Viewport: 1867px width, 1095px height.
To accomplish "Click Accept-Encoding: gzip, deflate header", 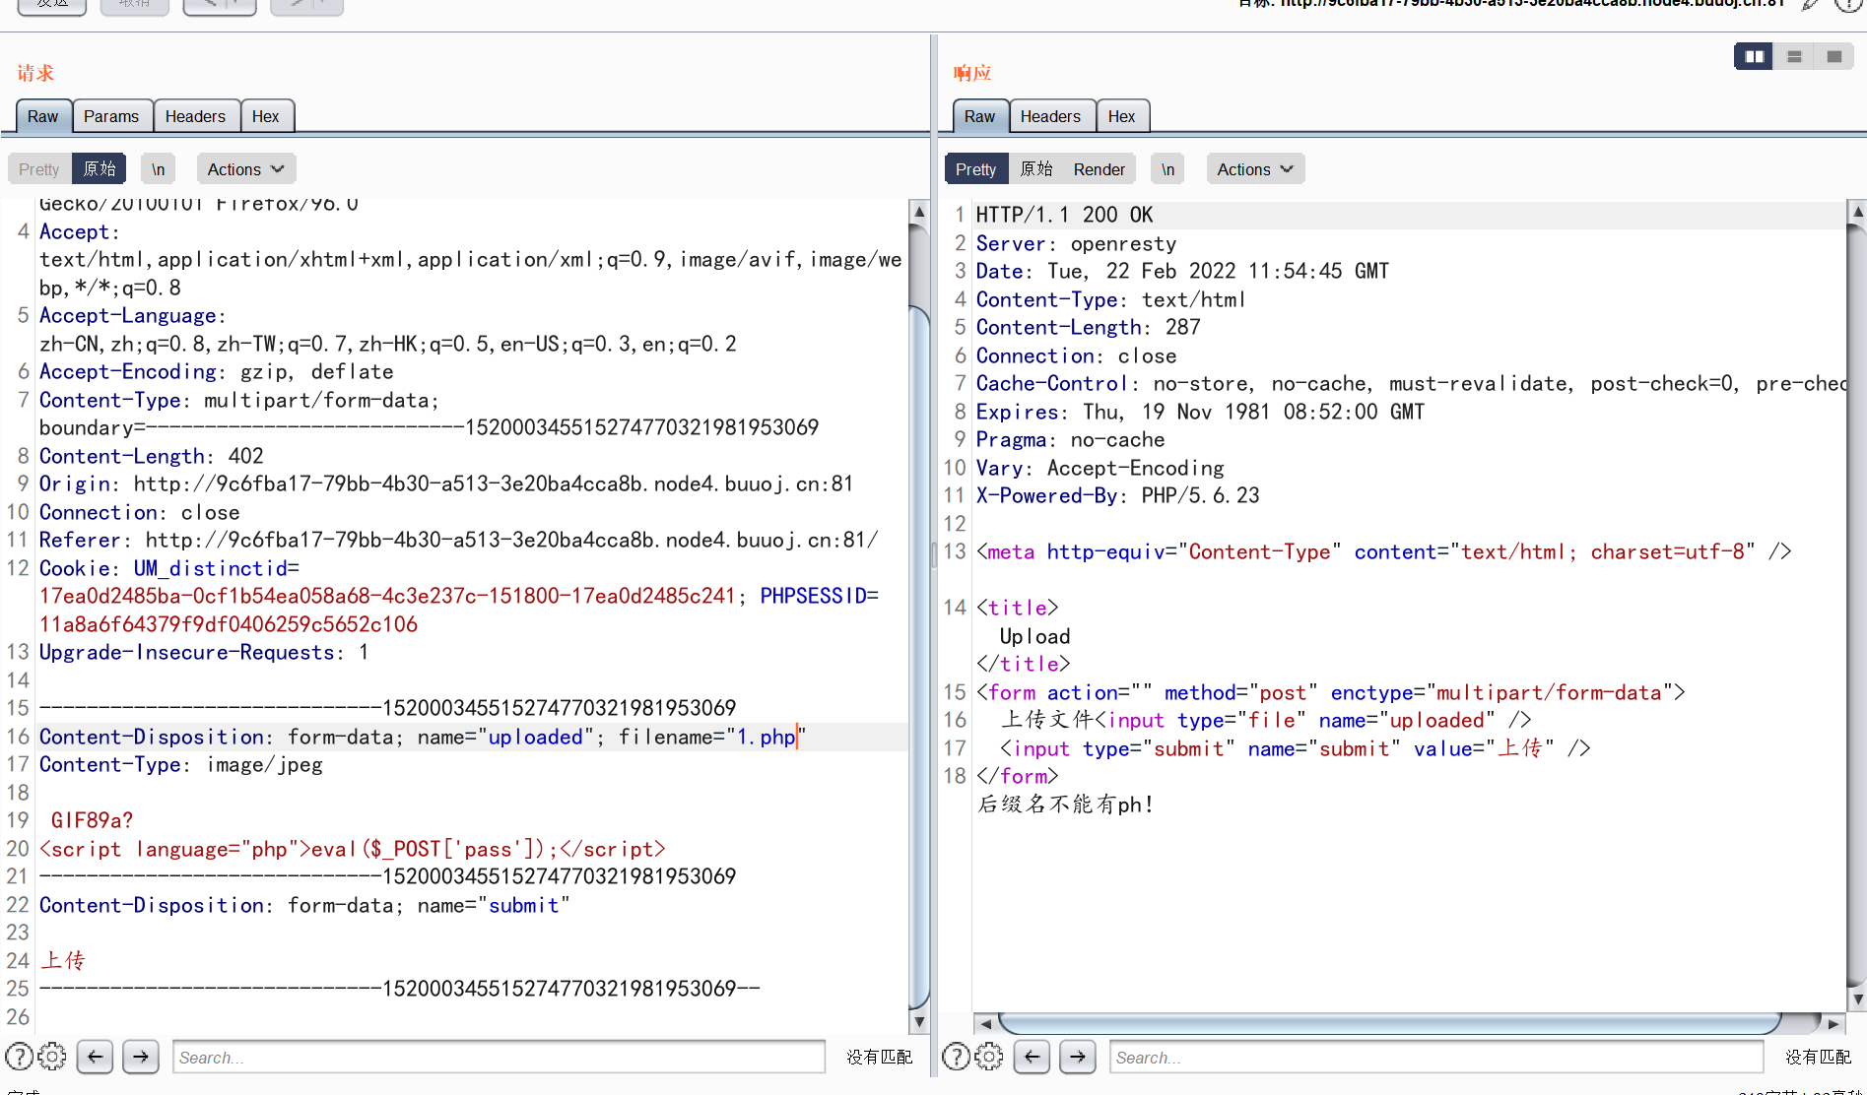I will tap(217, 371).
